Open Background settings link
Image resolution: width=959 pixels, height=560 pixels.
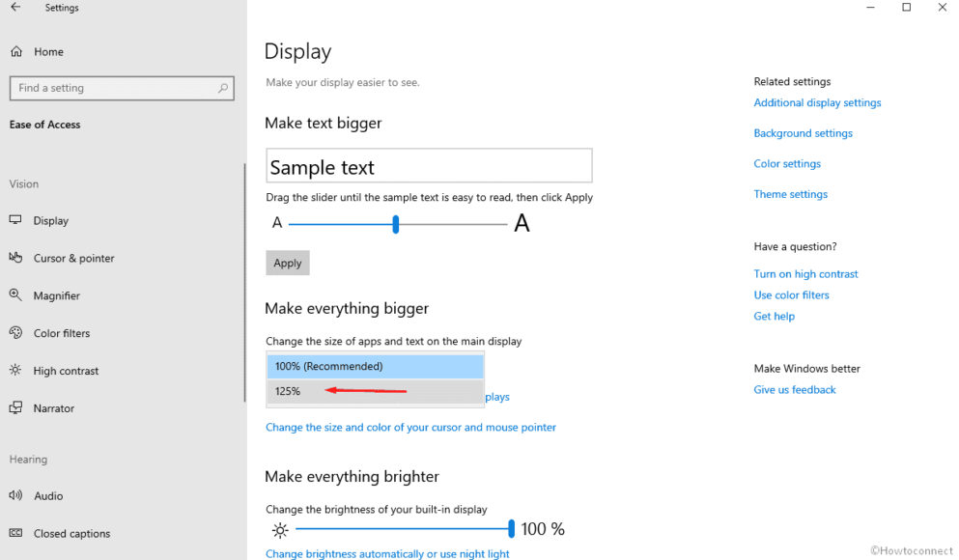(804, 133)
